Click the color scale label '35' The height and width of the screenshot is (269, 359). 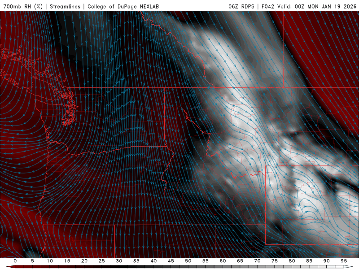pos(136,261)
